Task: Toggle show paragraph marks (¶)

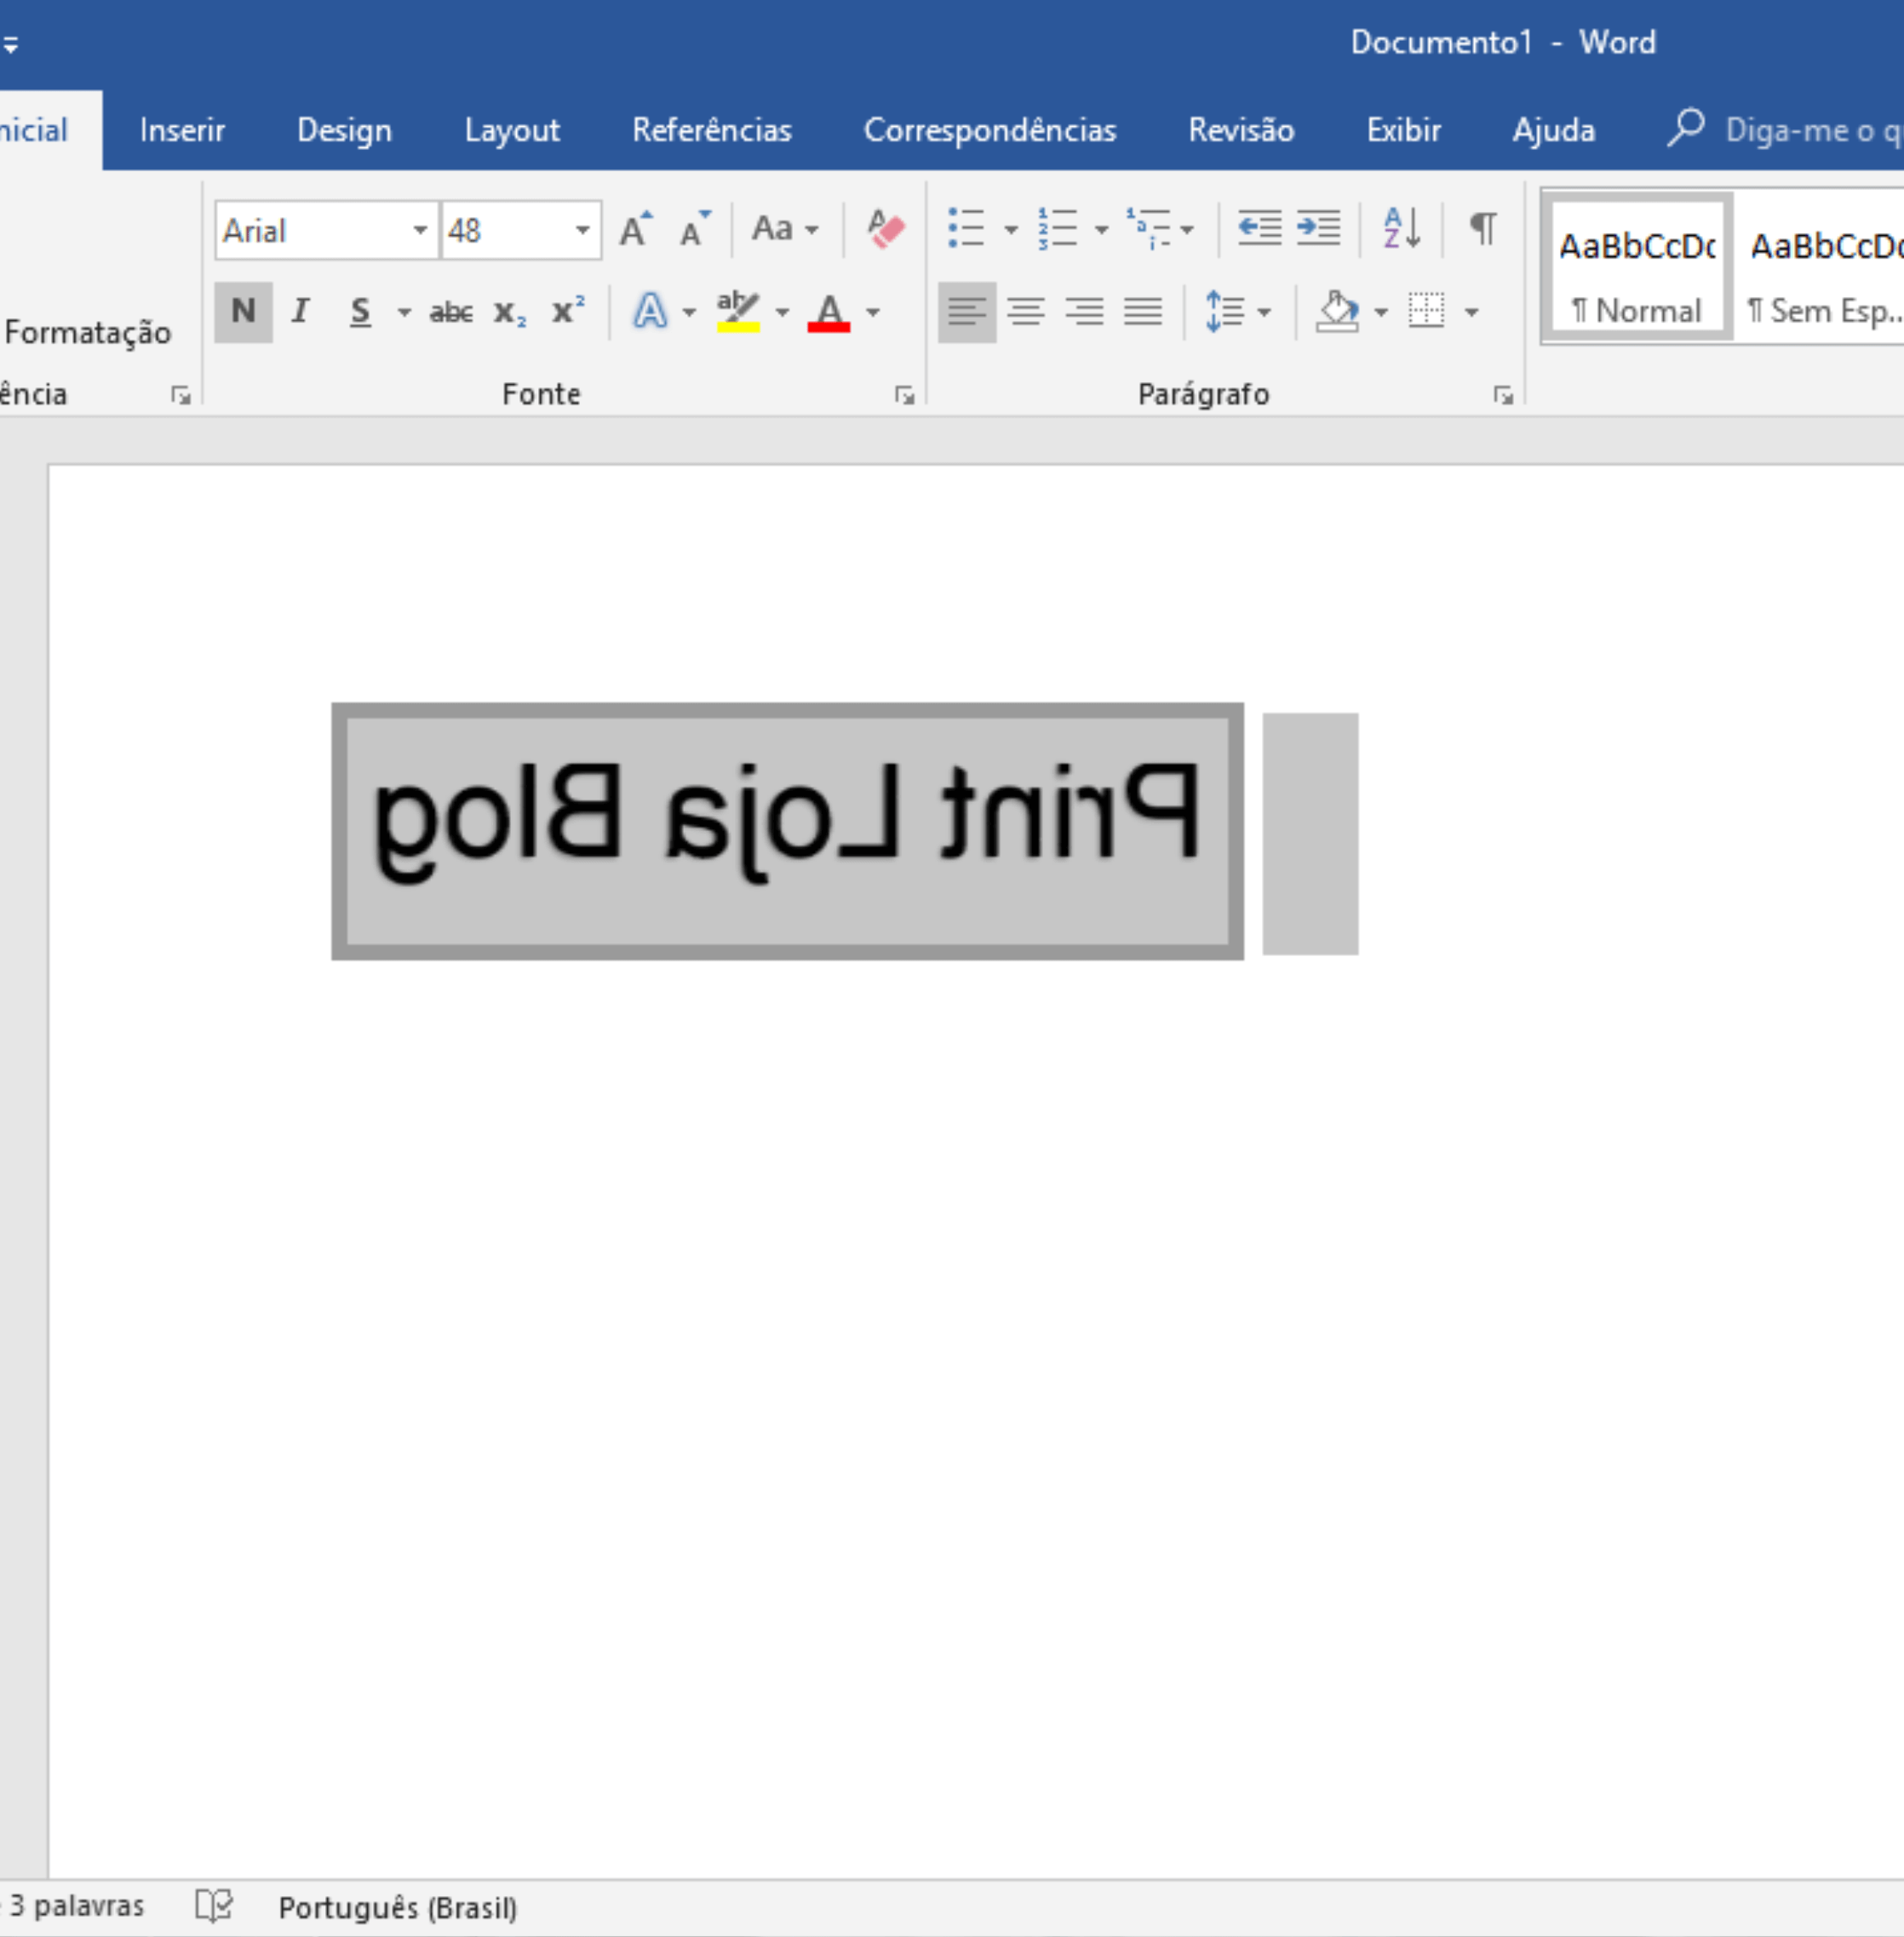Action: [x=1483, y=229]
